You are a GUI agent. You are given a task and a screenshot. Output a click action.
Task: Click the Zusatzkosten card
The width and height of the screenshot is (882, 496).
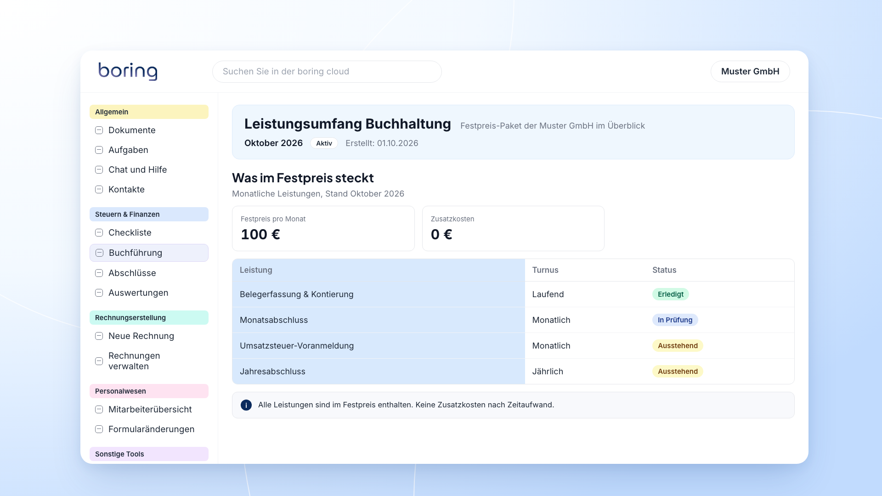(513, 229)
